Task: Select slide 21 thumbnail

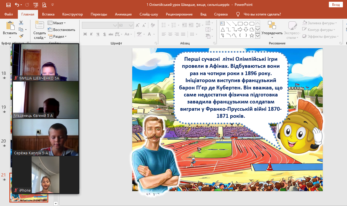Action: pyautogui.click(x=29, y=187)
